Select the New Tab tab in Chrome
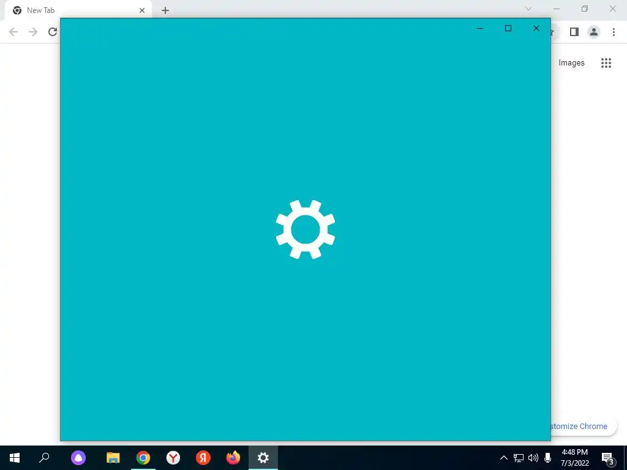 (x=78, y=10)
